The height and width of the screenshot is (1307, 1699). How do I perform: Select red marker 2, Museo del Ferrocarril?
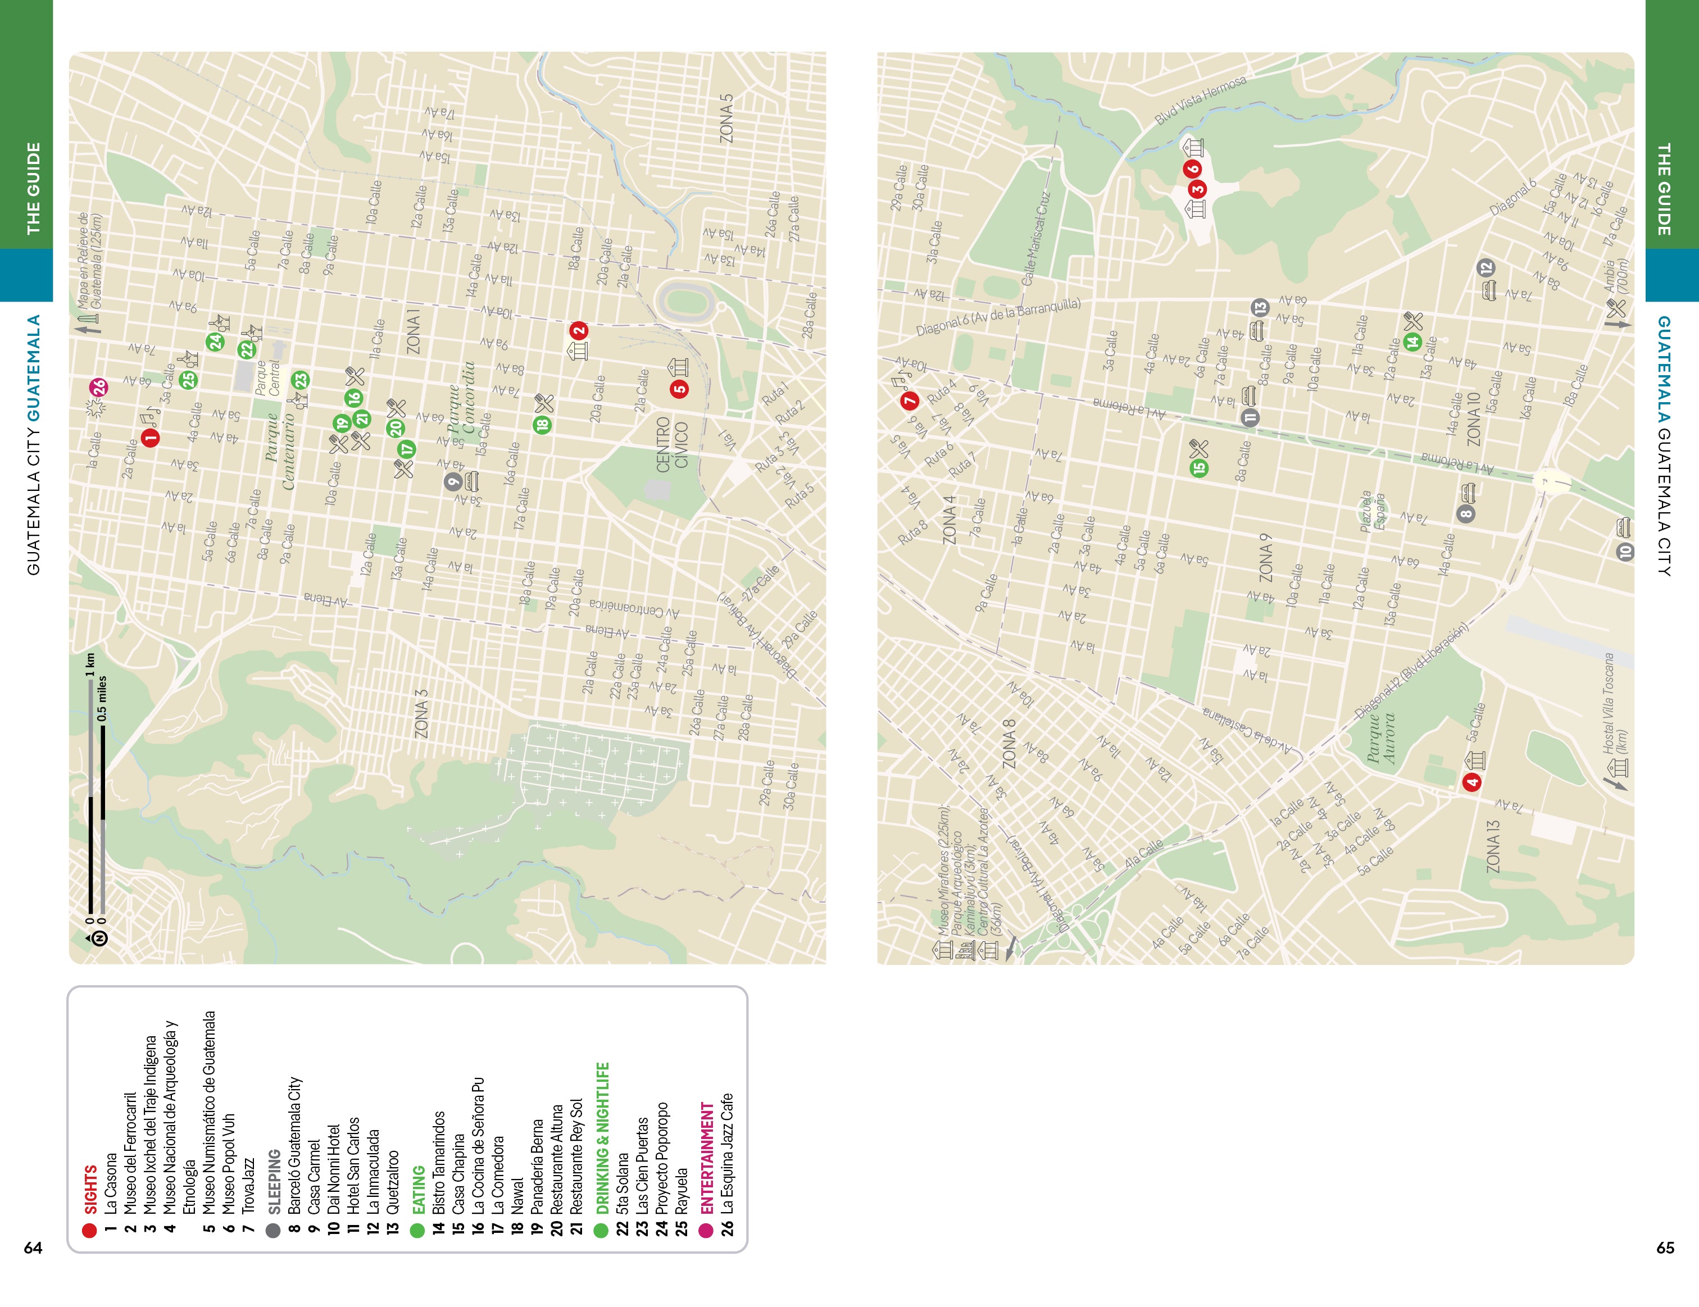point(578,330)
